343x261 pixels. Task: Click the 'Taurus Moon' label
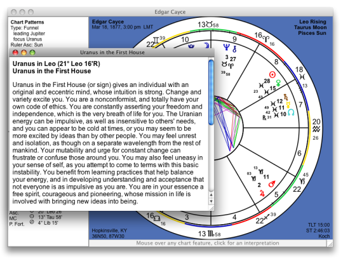pyautogui.click(x=310, y=27)
